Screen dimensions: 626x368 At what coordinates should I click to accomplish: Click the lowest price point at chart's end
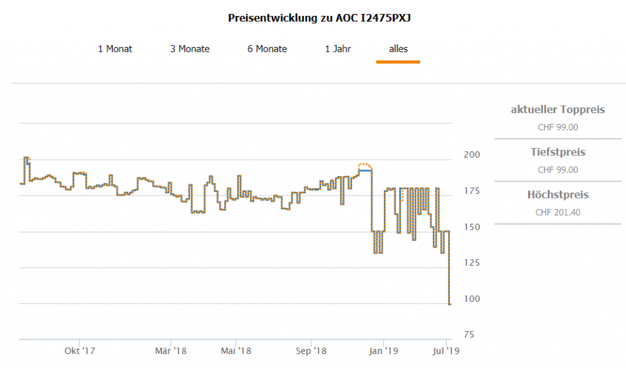(x=450, y=304)
